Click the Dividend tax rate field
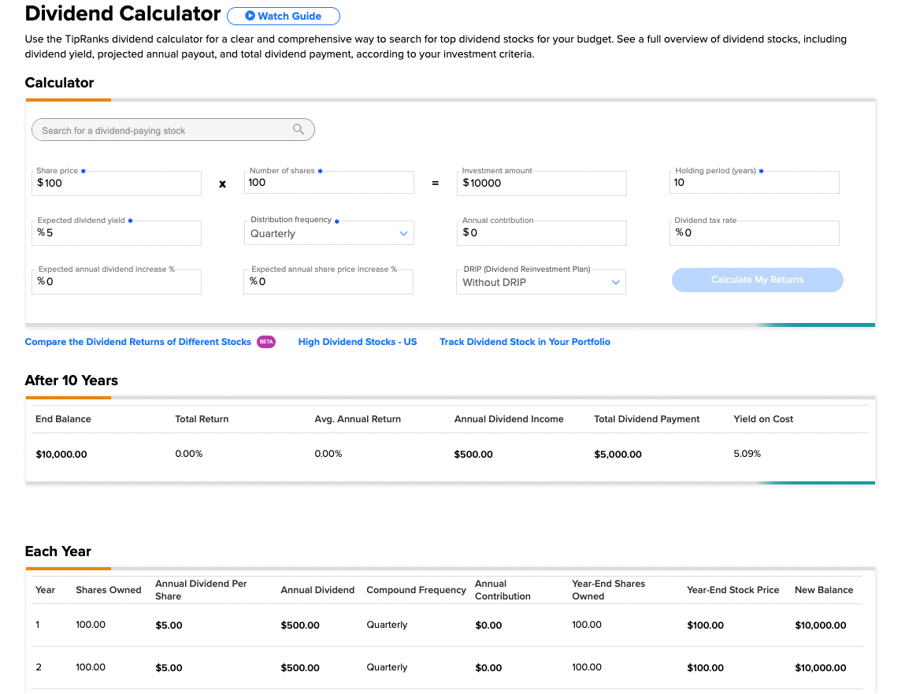 point(755,232)
